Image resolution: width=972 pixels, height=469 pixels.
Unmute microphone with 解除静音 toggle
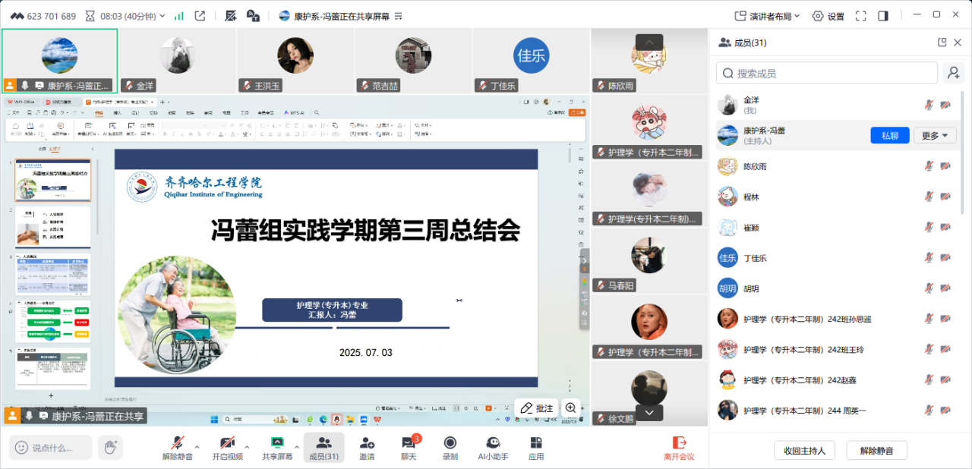click(x=177, y=447)
